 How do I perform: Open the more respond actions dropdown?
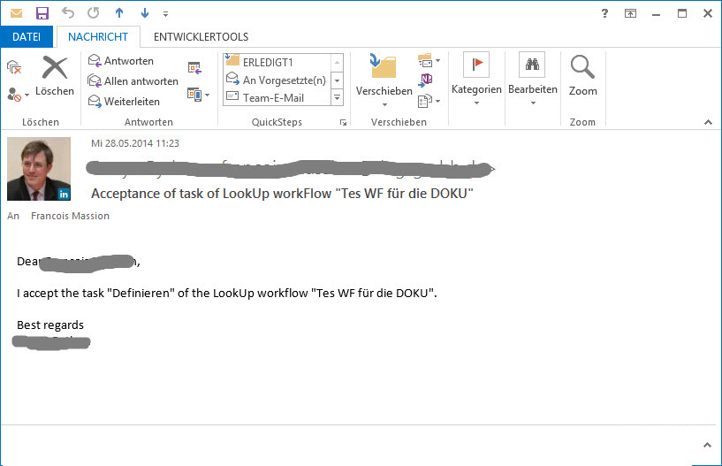[x=199, y=95]
